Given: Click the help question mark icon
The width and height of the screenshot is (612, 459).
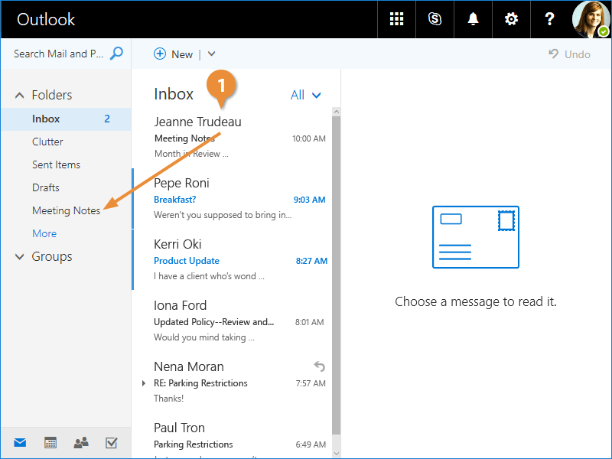Looking at the screenshot, I should click(x=549, y=19).
